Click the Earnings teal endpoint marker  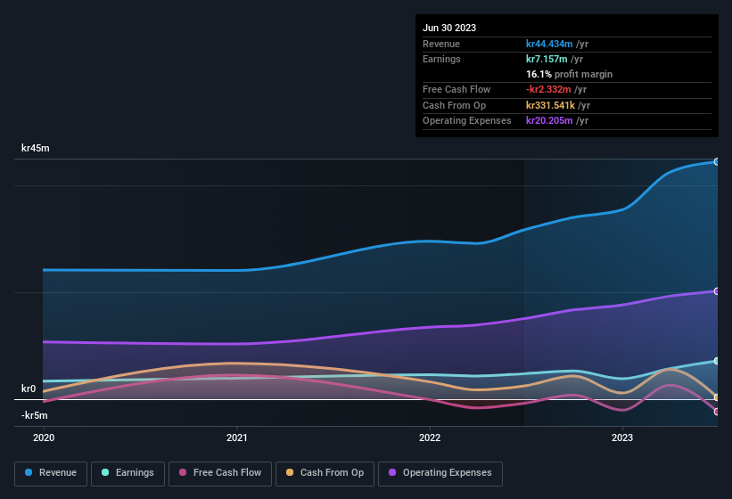point(716,361)
